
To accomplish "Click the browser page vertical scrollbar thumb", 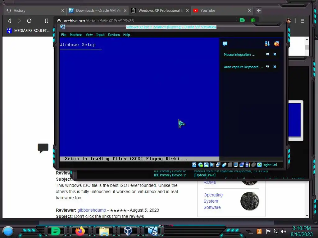I will tap(307, 47).
